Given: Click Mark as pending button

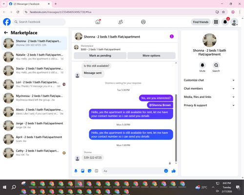Looking at the screenshot, I should (100, 56).
